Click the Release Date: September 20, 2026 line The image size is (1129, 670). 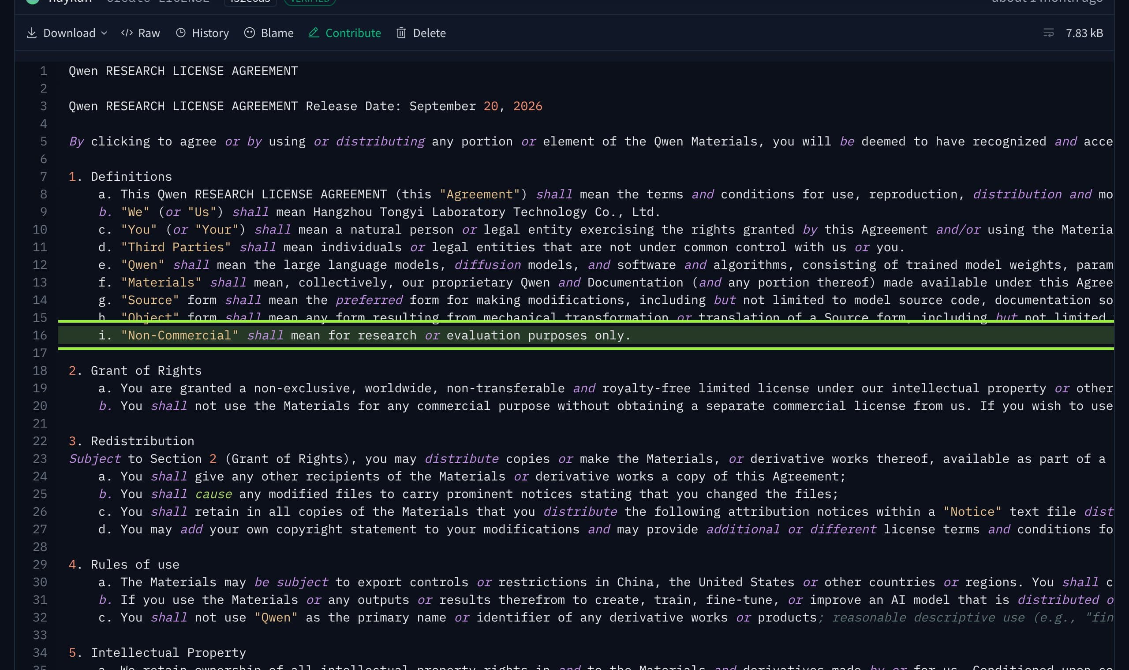point(305,106)
